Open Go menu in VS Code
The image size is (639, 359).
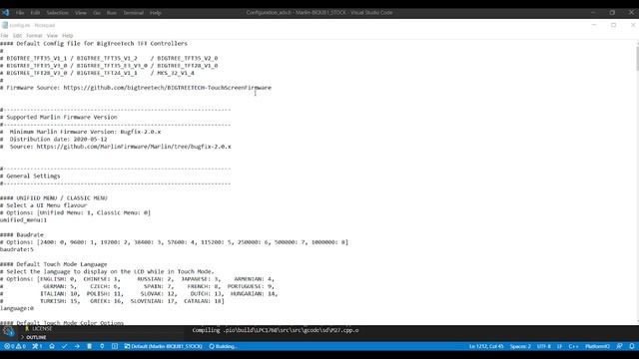tap(97, 13)
